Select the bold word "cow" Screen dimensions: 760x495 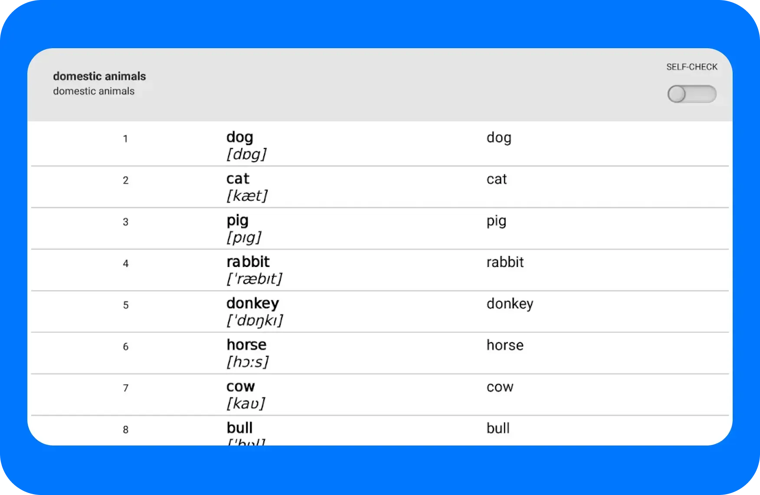[240, 386]
